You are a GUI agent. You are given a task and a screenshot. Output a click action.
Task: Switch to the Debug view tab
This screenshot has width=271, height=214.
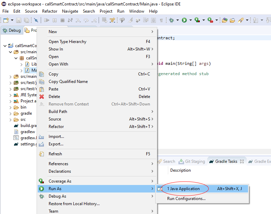coord(12,30)
